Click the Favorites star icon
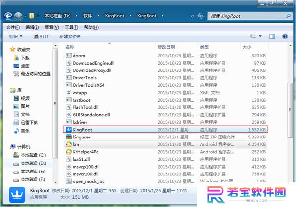Image resolution: width=296 pixels, height=207 pixels. (13, 50)
